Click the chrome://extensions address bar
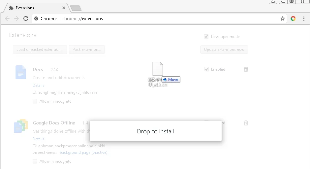The image size is (310, 169). [159, 18]
